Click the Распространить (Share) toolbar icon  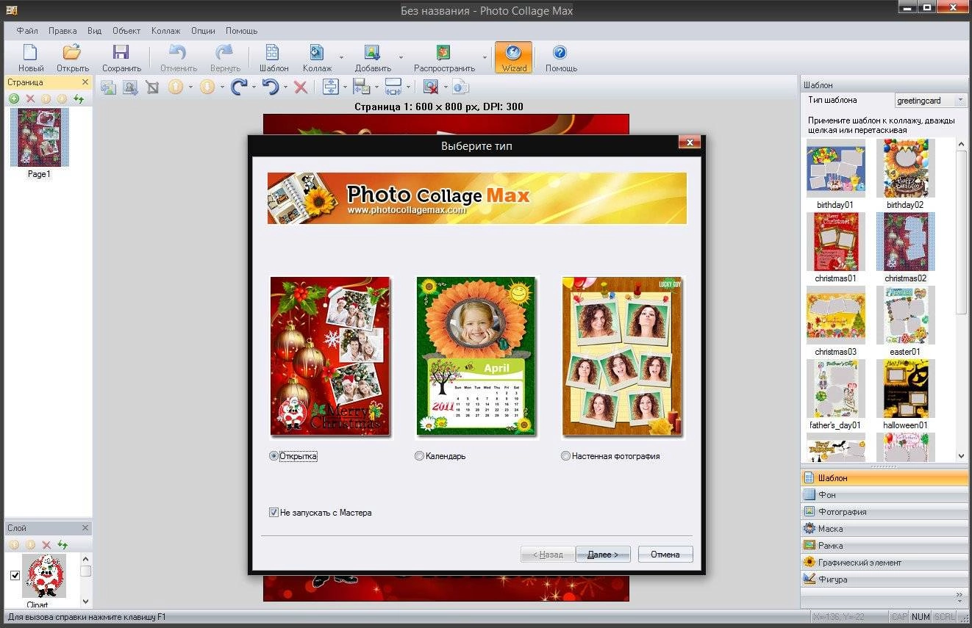coord(444,58)
